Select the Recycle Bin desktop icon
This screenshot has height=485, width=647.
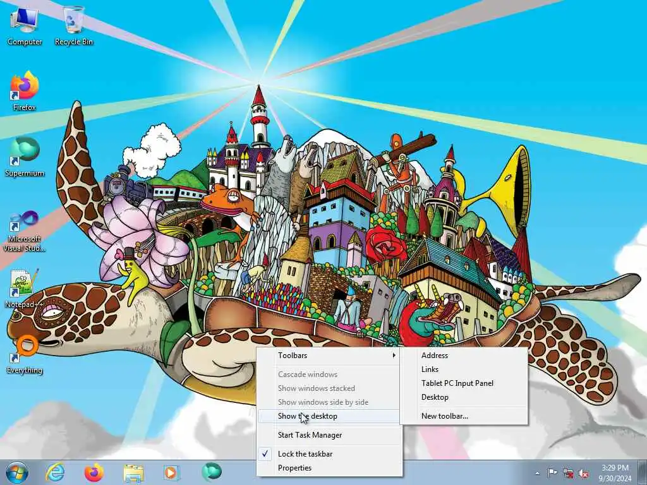click(74, 25)
